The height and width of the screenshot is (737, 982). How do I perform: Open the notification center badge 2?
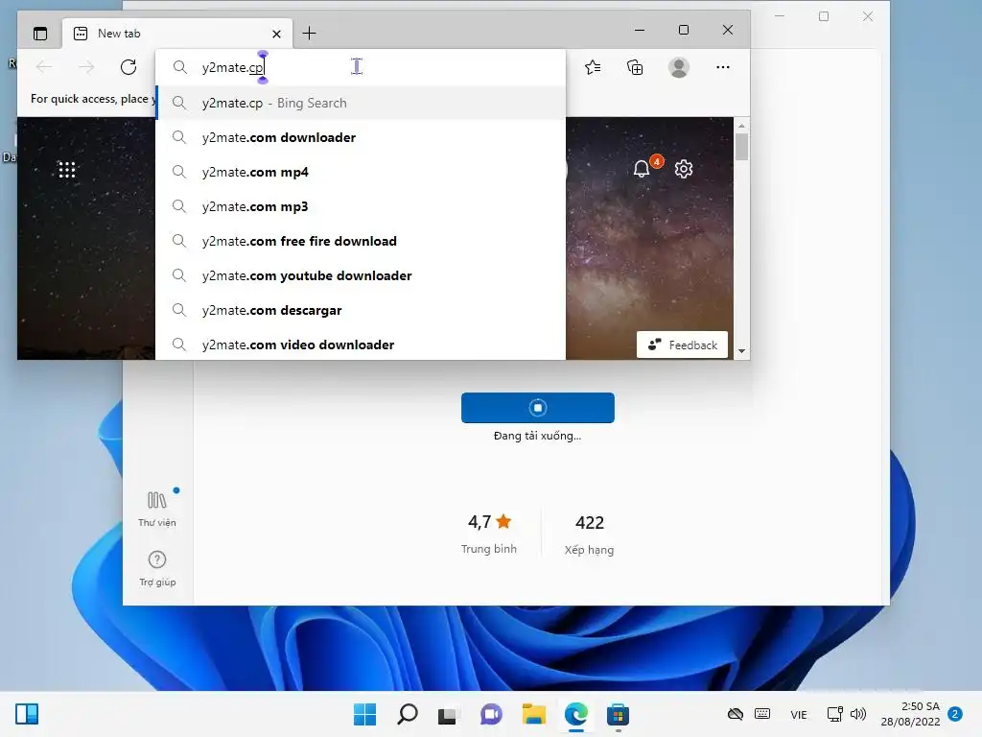[956, 714]
